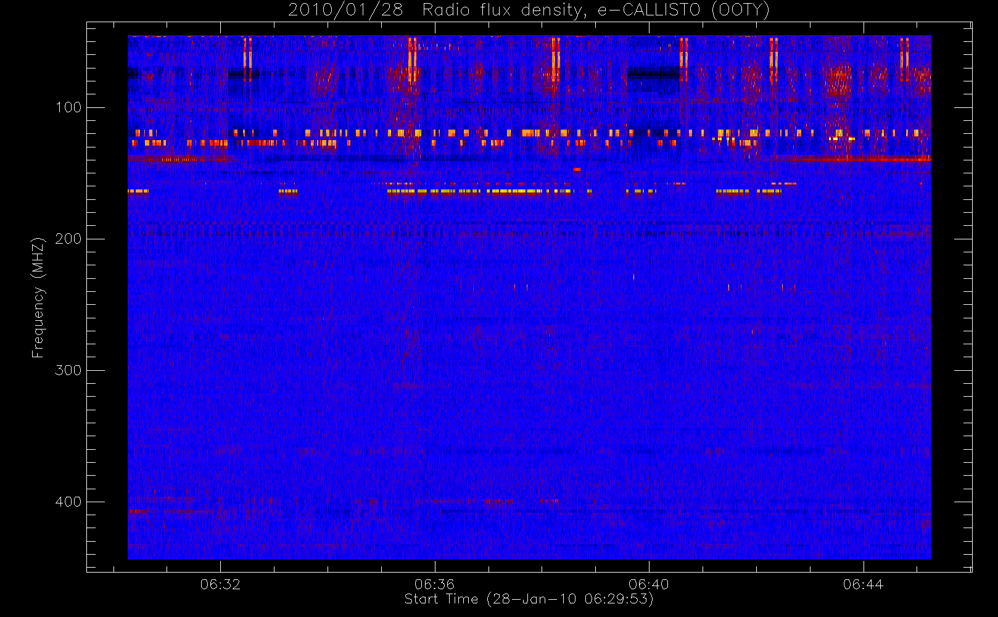The width and height of the screenshot is (998, 617).
Task: Select the 200 MHz frequency axis label
Action: point(68,239)
